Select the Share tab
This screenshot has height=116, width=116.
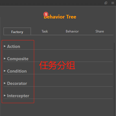point(100,31)
